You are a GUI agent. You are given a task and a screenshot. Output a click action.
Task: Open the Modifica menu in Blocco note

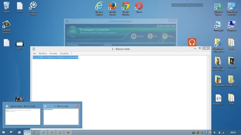[x=43, y=53]
